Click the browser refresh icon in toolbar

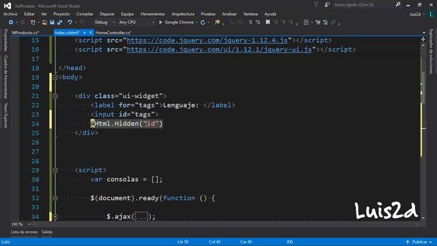[x=203, y=23]
